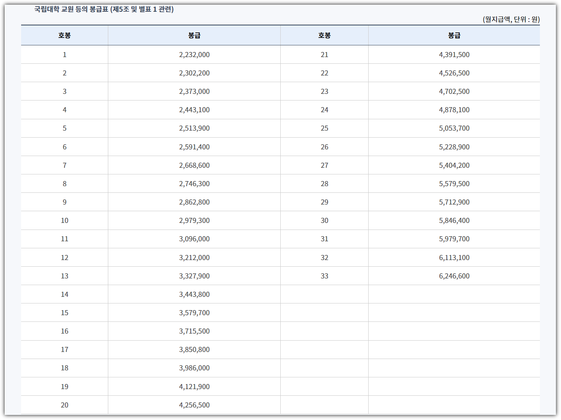Viewport: 561px width, 420px height.
Task: Click the salary 6,113,100
Action: click(x=454, y=258)
